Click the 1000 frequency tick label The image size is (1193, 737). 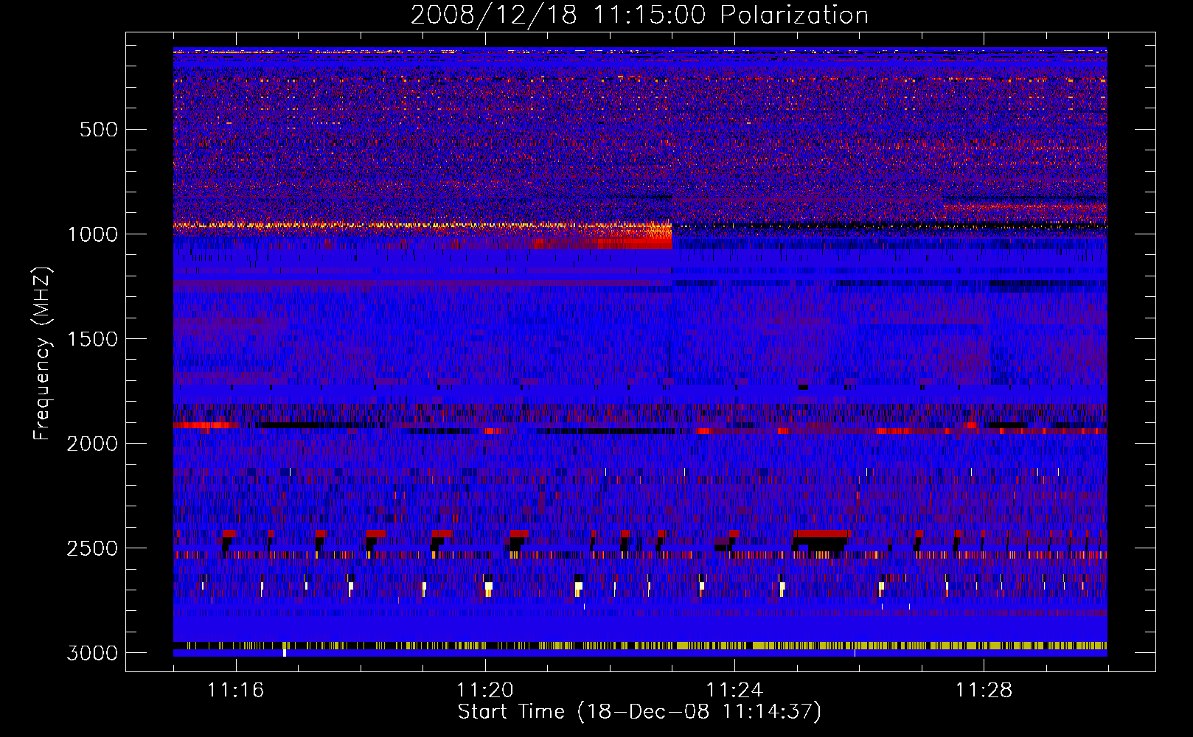(92, 234)
